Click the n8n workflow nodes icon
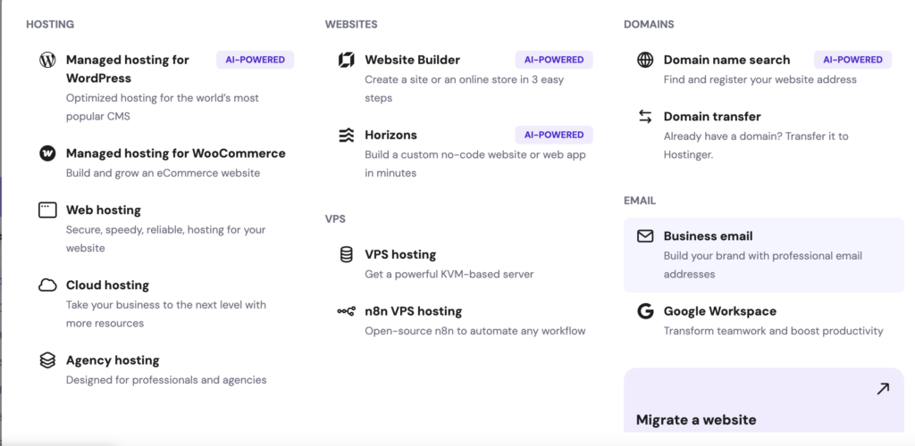915x446 pixels. pyautogui.click(x=346, y=311)
